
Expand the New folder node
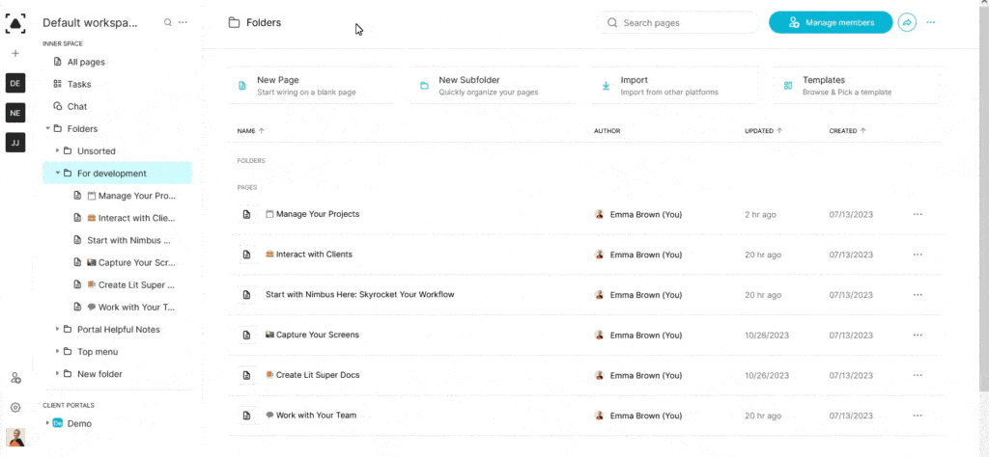pos(57,374)
